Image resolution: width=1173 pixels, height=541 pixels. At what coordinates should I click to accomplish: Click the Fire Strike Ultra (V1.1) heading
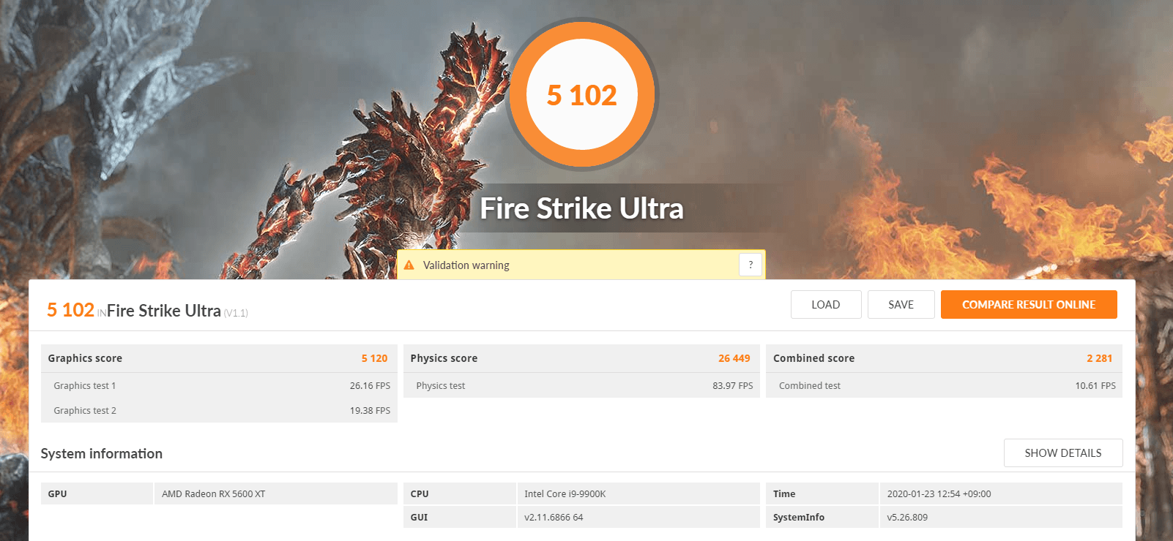click(177, 311)
